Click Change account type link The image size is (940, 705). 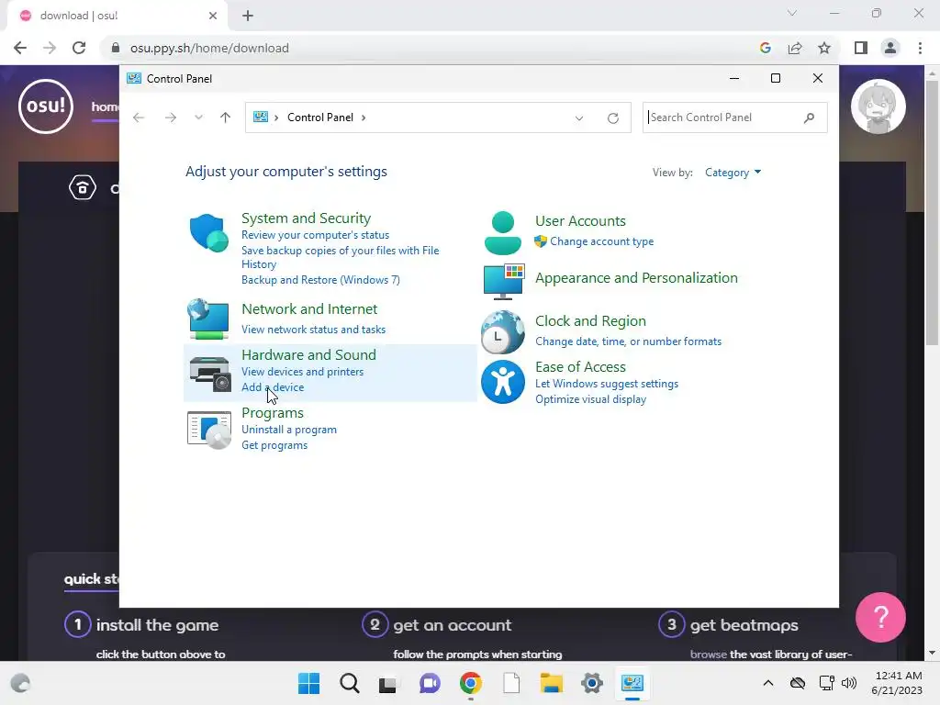tap(602, 241)
